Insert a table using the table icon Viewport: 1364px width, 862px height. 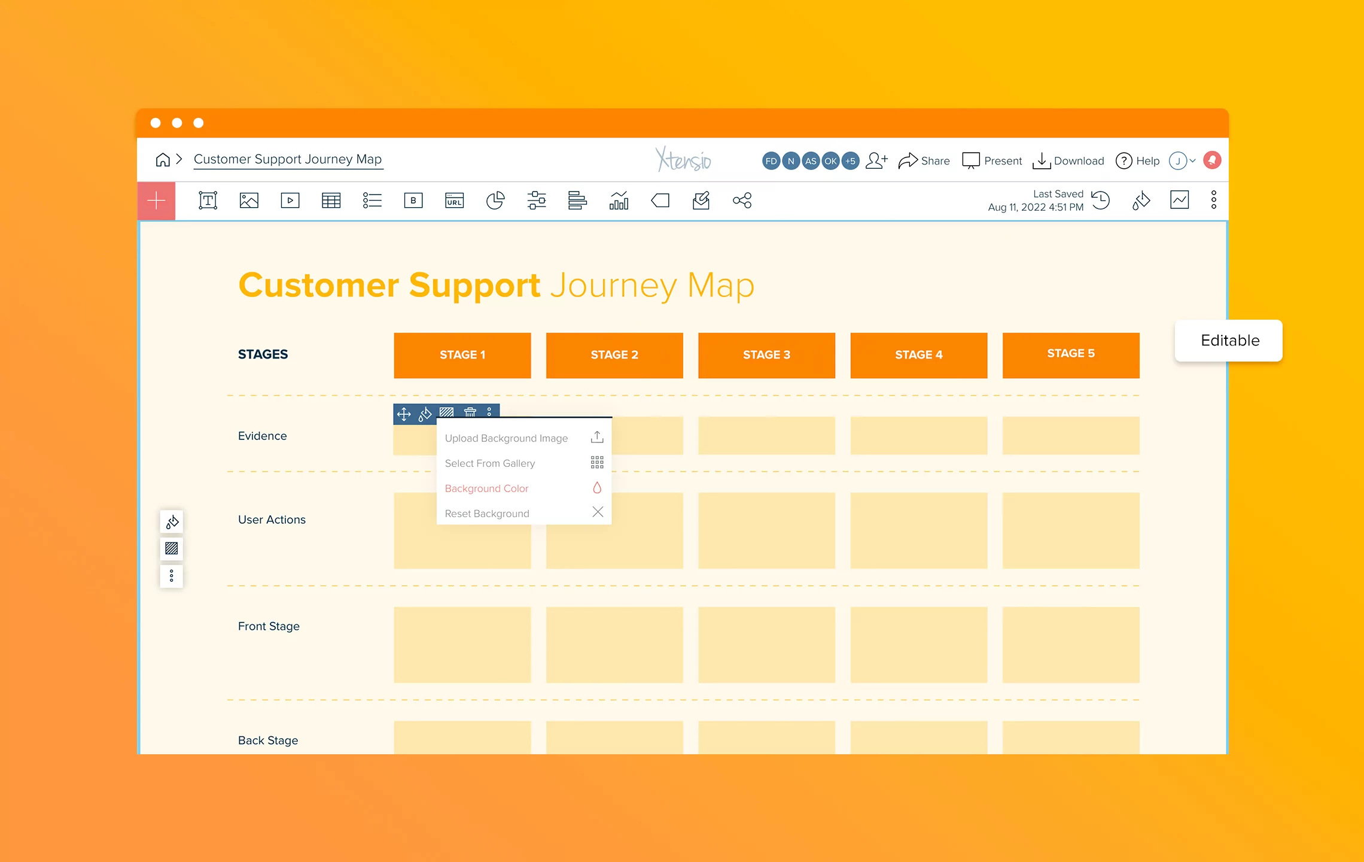click(x=331, y=201)
